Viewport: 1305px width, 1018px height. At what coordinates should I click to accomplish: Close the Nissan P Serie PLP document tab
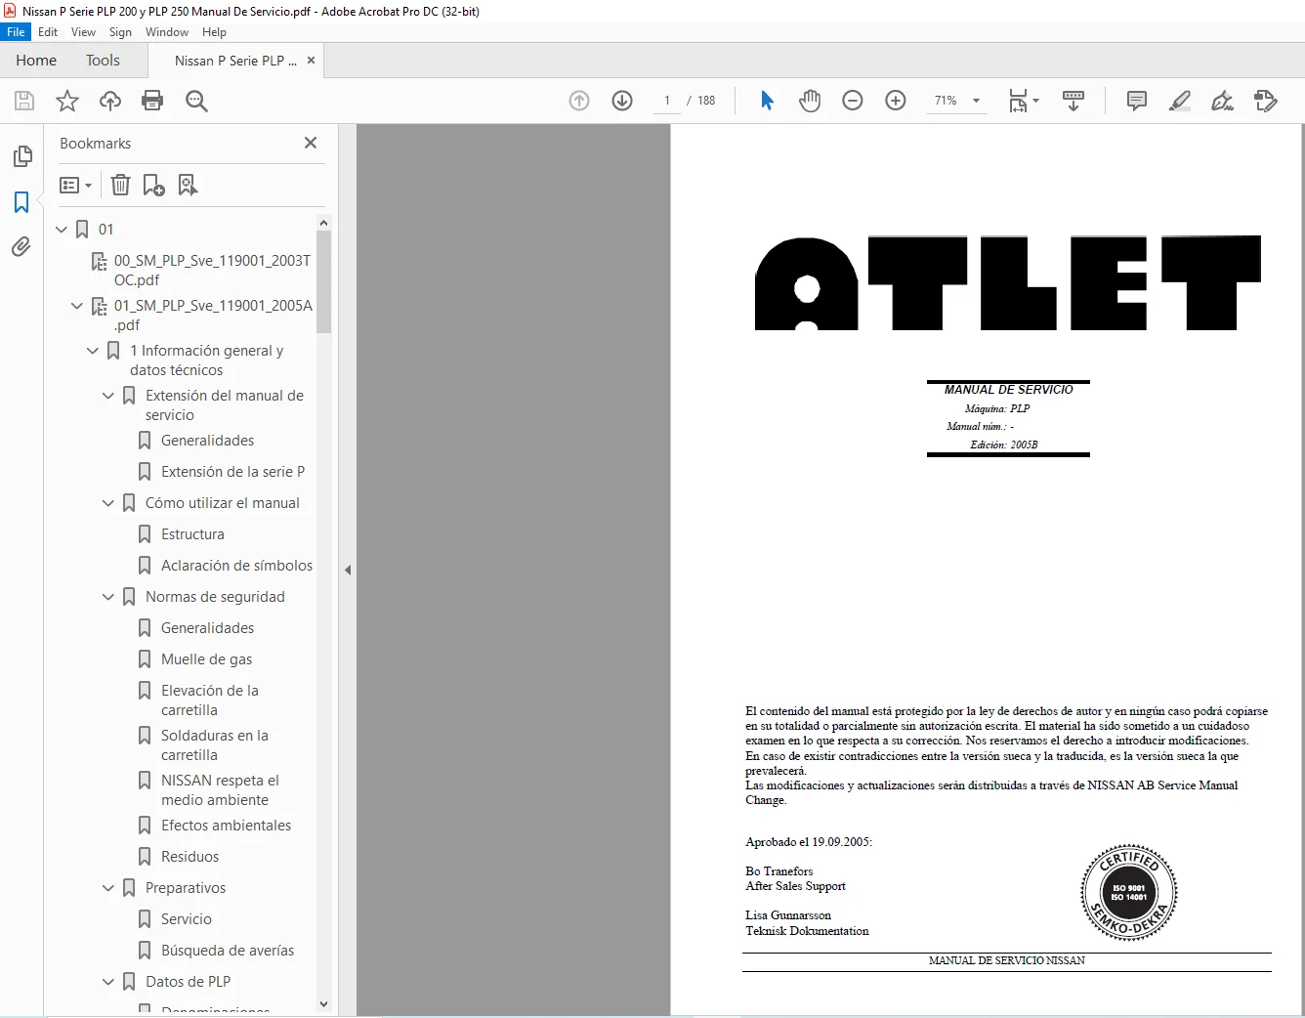point(311,61)
